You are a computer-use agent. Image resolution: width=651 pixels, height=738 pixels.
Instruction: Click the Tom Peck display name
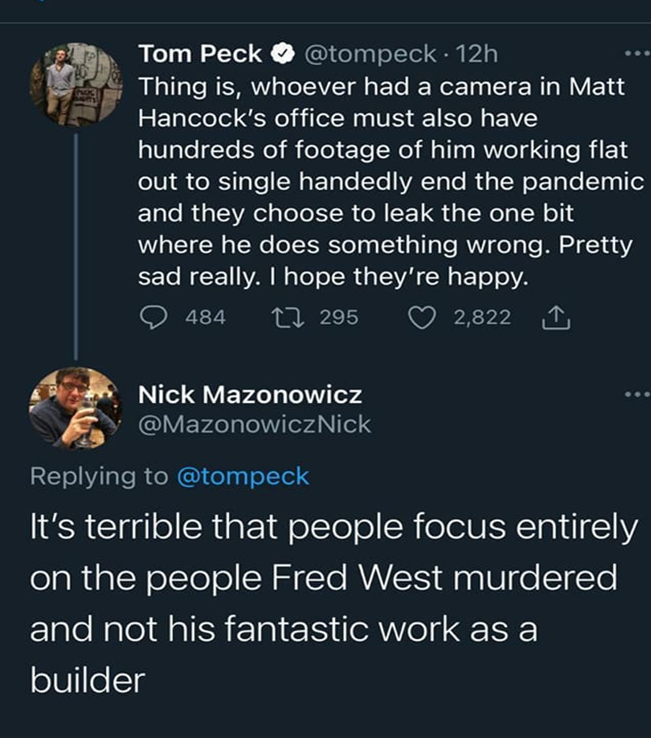200,54
